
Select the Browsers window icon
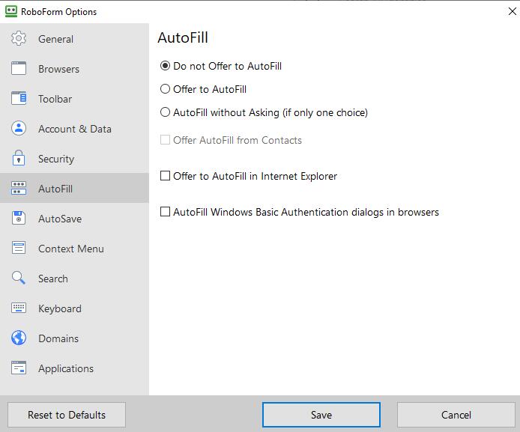point(19,69)
